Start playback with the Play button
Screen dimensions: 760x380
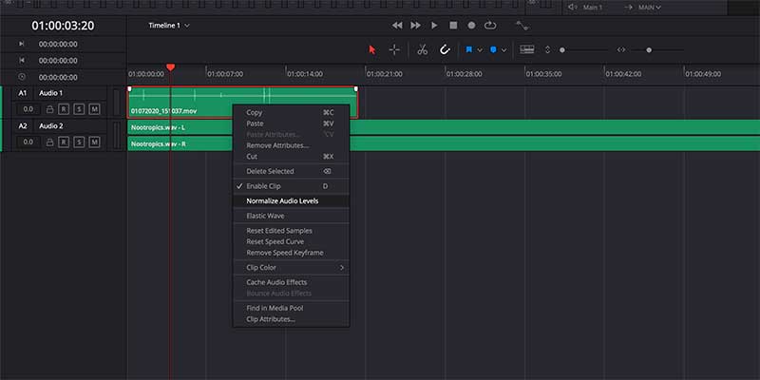(x=434, y=26)
